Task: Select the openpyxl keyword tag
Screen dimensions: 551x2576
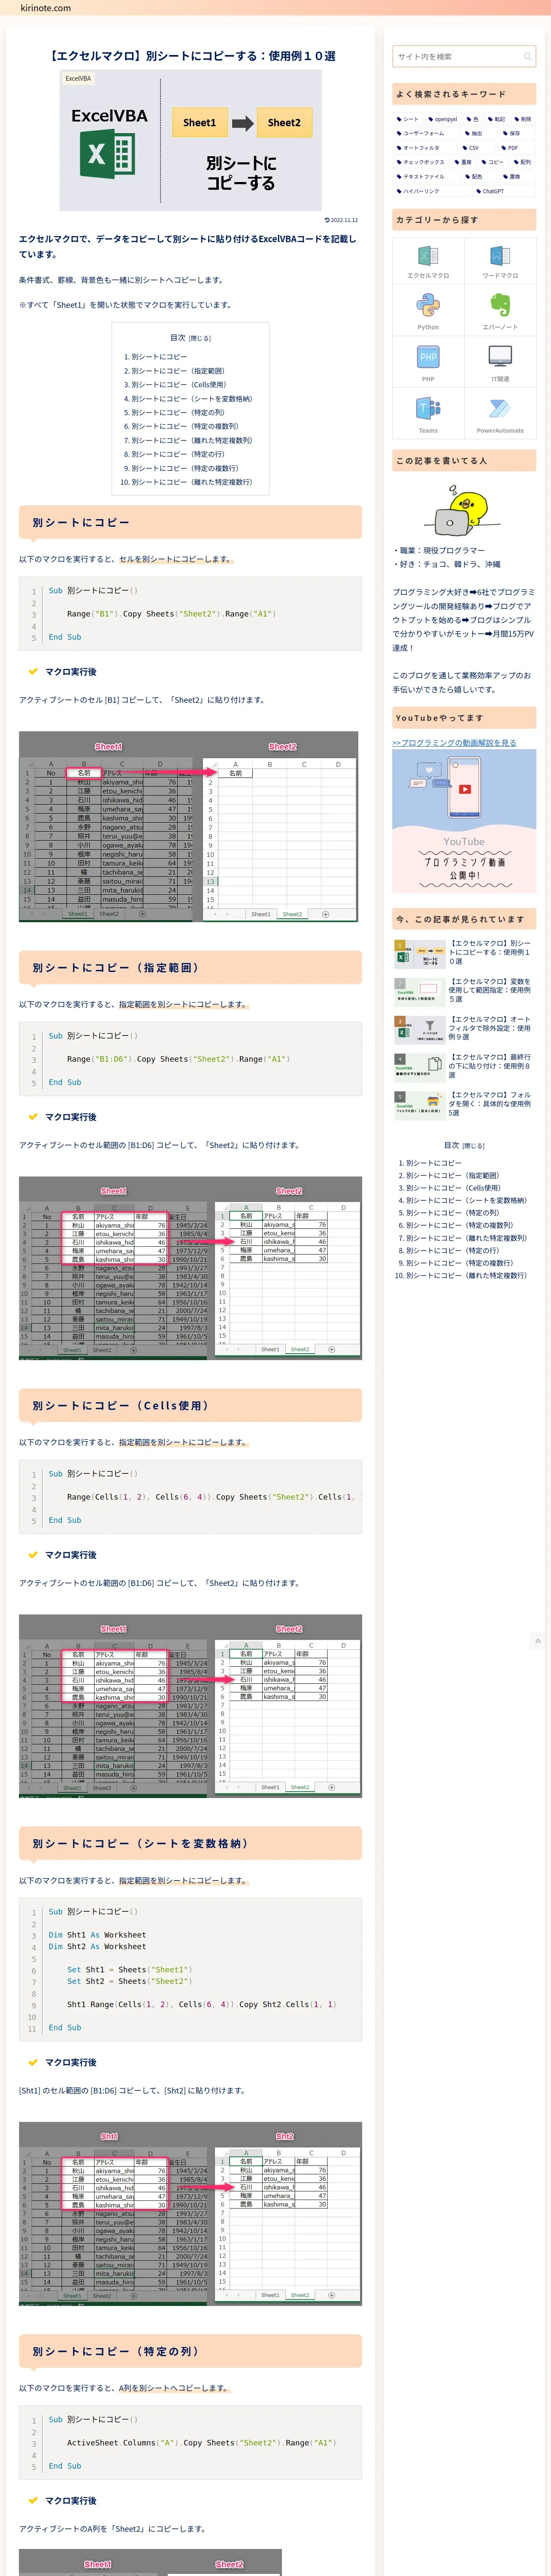Action: click(442, 119)
